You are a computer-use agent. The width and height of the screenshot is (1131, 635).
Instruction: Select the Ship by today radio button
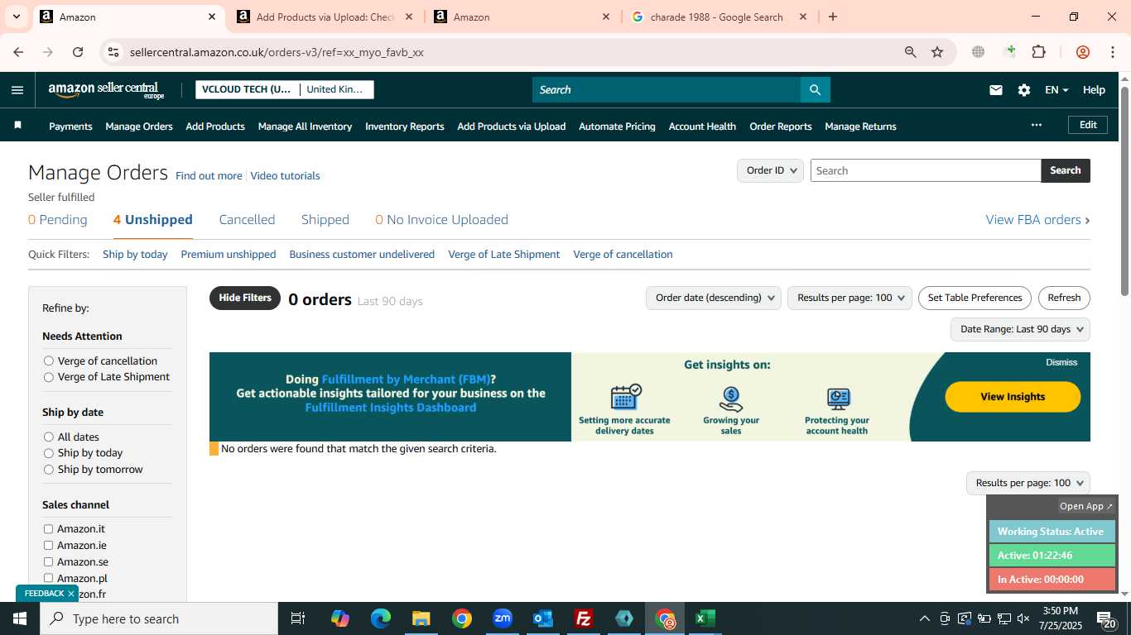49,453
